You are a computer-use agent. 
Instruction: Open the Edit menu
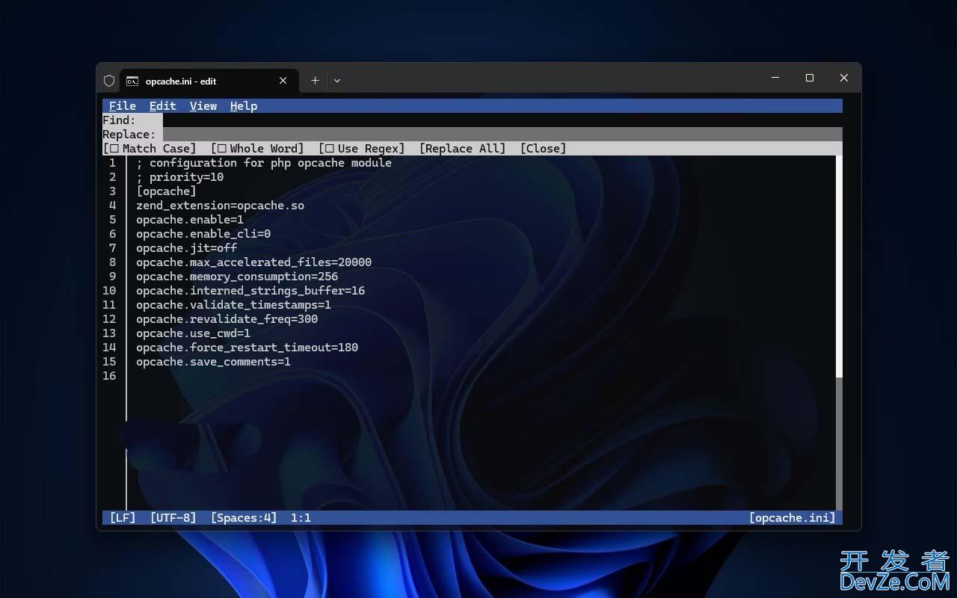coord(163,106)
